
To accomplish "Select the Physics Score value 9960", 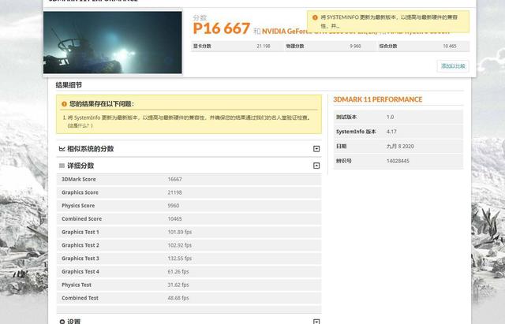I will point(174,206).
